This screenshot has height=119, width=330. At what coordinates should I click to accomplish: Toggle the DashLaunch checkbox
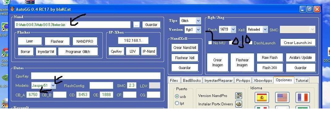[x=251, y=43]
